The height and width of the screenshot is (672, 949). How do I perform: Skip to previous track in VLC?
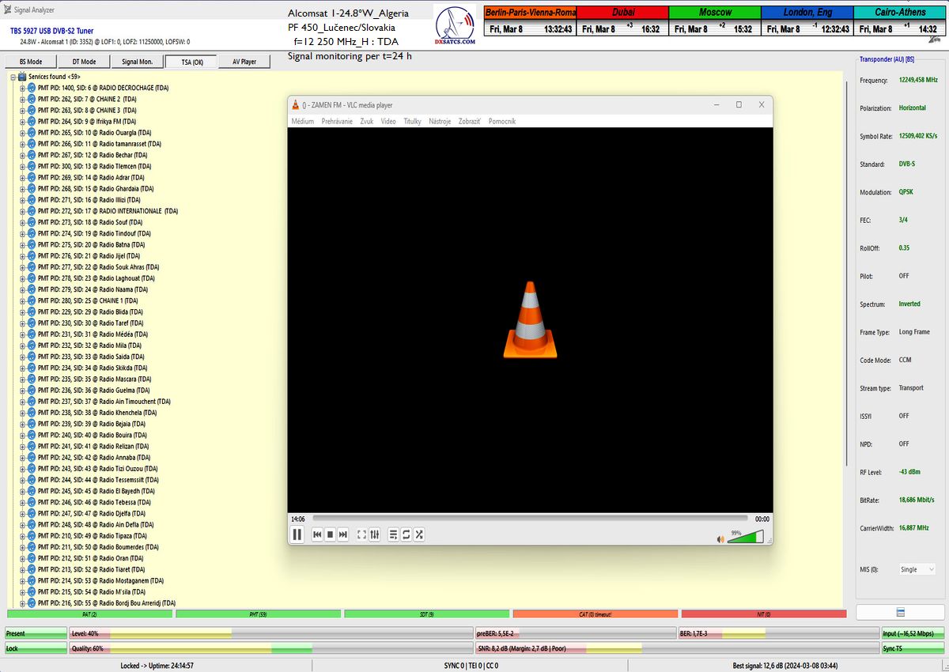pos(317,534)
